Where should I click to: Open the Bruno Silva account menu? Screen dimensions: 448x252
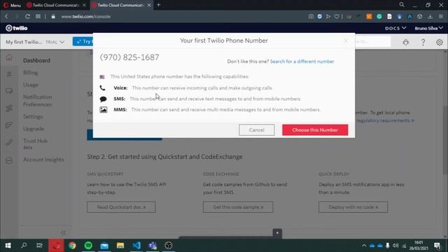click(x=428, y=28)
